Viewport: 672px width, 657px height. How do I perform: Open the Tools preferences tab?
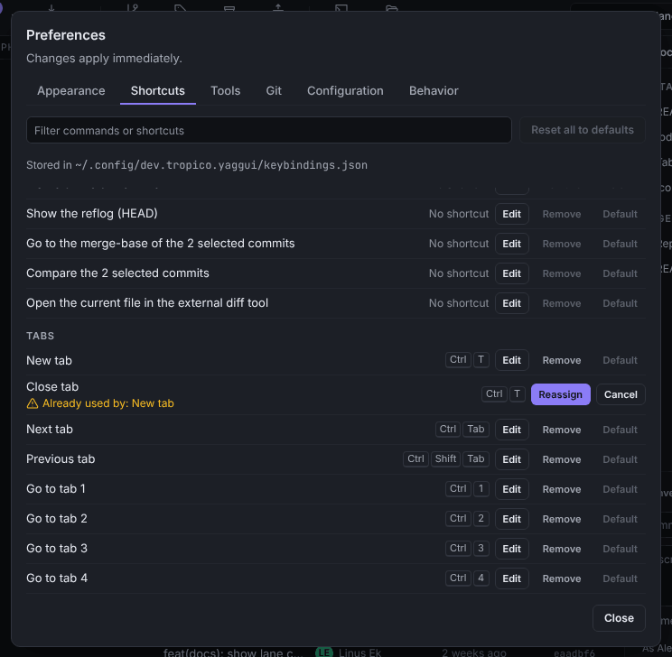pyautogui.click(x=226, y=91)
